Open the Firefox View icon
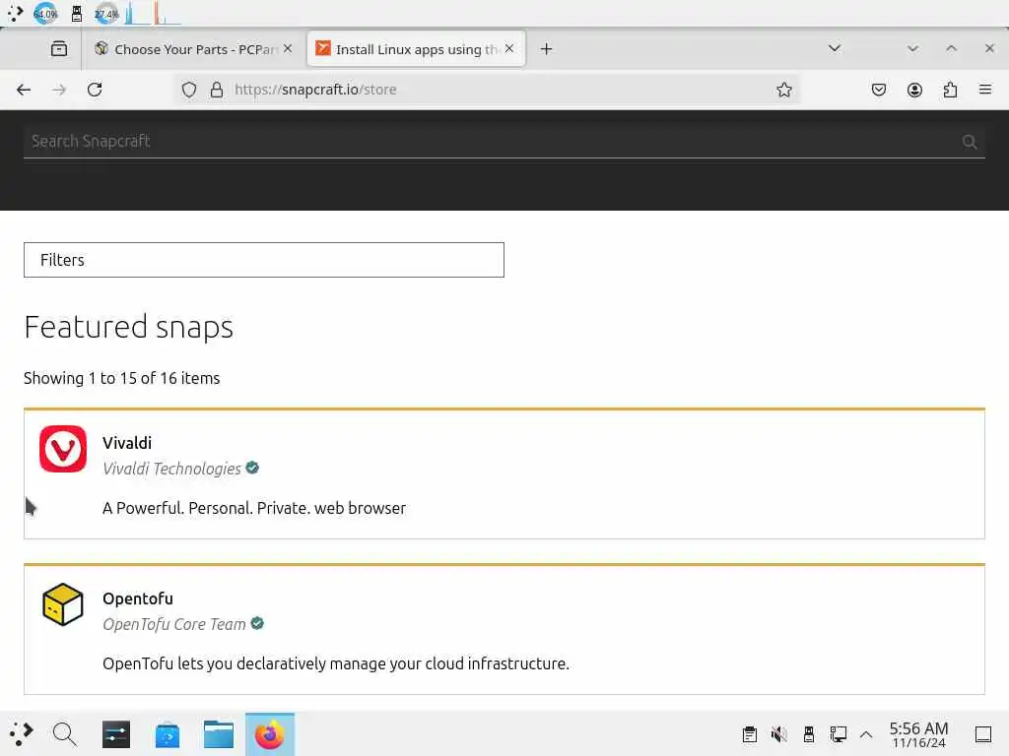Viewport: 1009px width, 756px height. [x=58, y=49]
